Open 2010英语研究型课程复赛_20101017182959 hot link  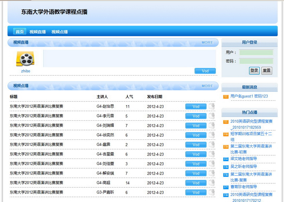click(251, 124)
